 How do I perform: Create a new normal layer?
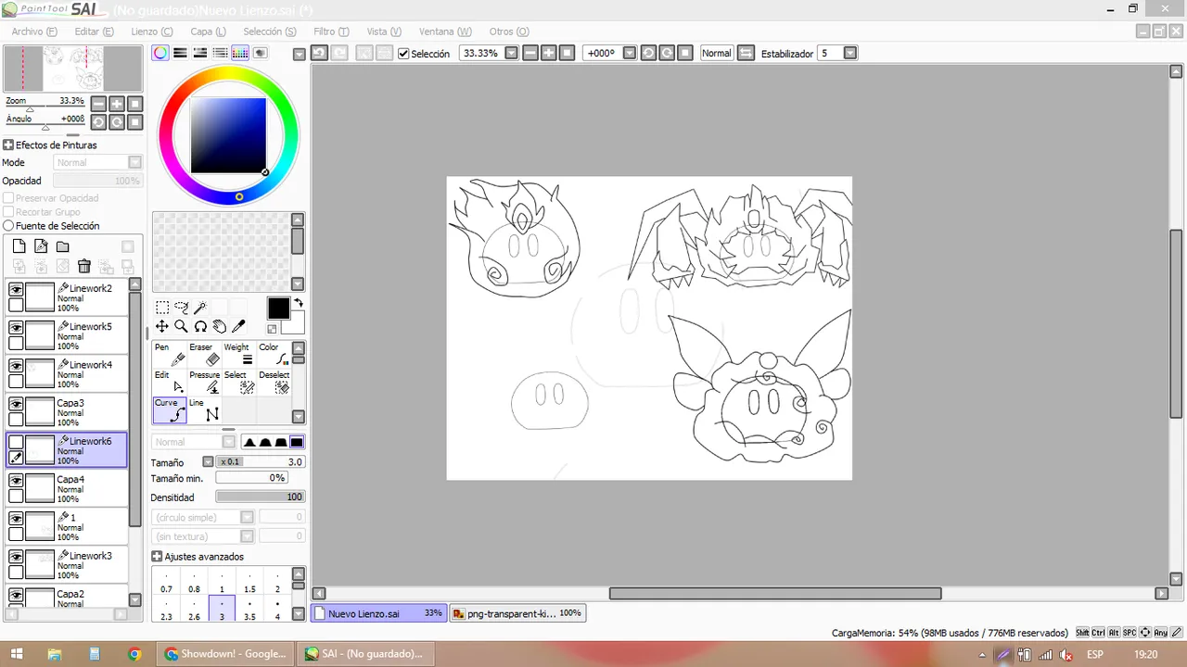pyautogui.click(x=19, y=246)
